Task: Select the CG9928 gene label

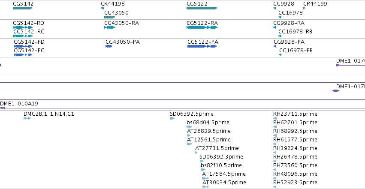Action: (x=284, y=4)
